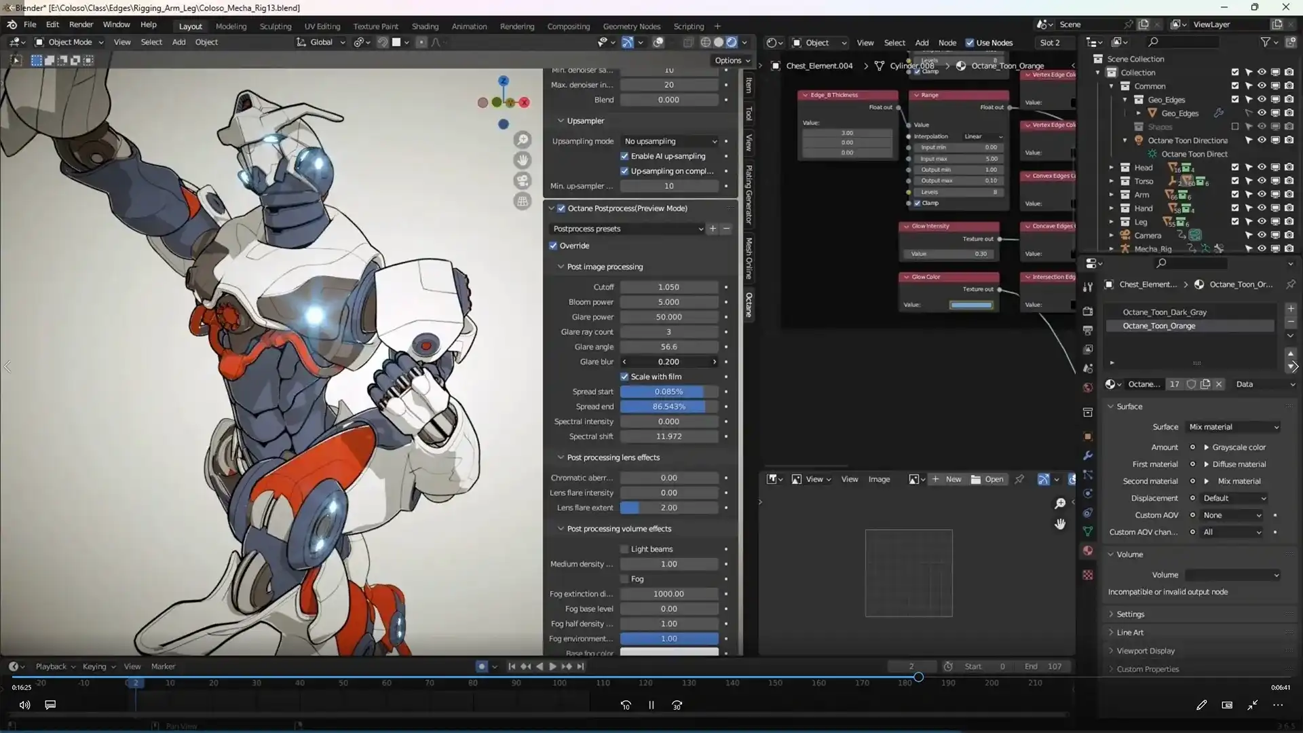Open the Rendering menu in the top bar
This screenshot has height=733, width=1303.
click(516, 26)
